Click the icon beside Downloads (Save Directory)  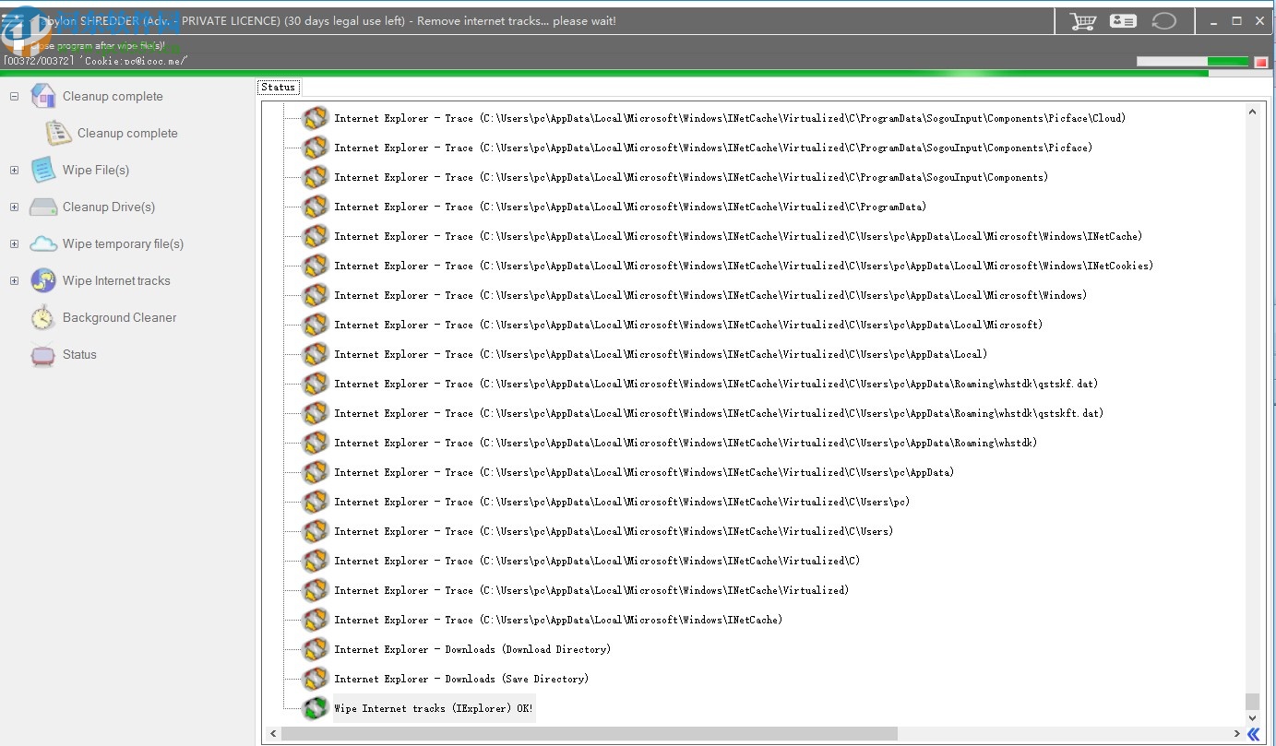click(x=316, y=679)
